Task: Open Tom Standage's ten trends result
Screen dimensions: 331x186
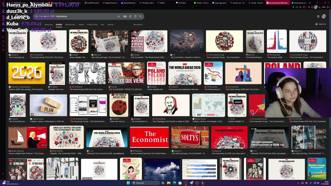Action: coord(171,121)
